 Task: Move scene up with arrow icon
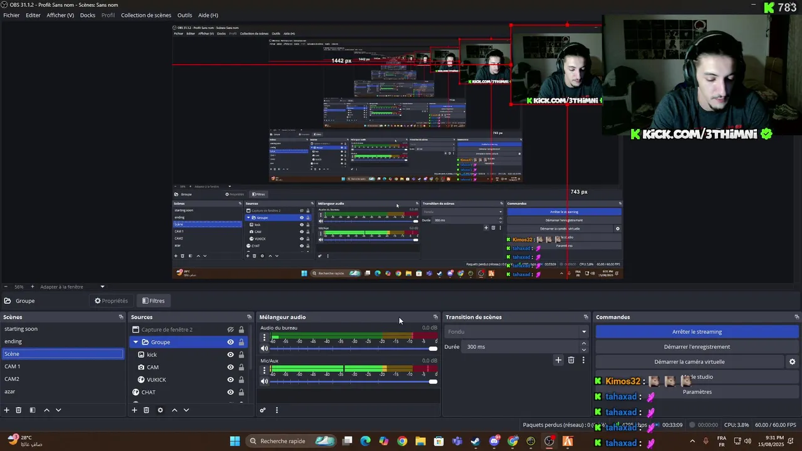tap(46, 410)
